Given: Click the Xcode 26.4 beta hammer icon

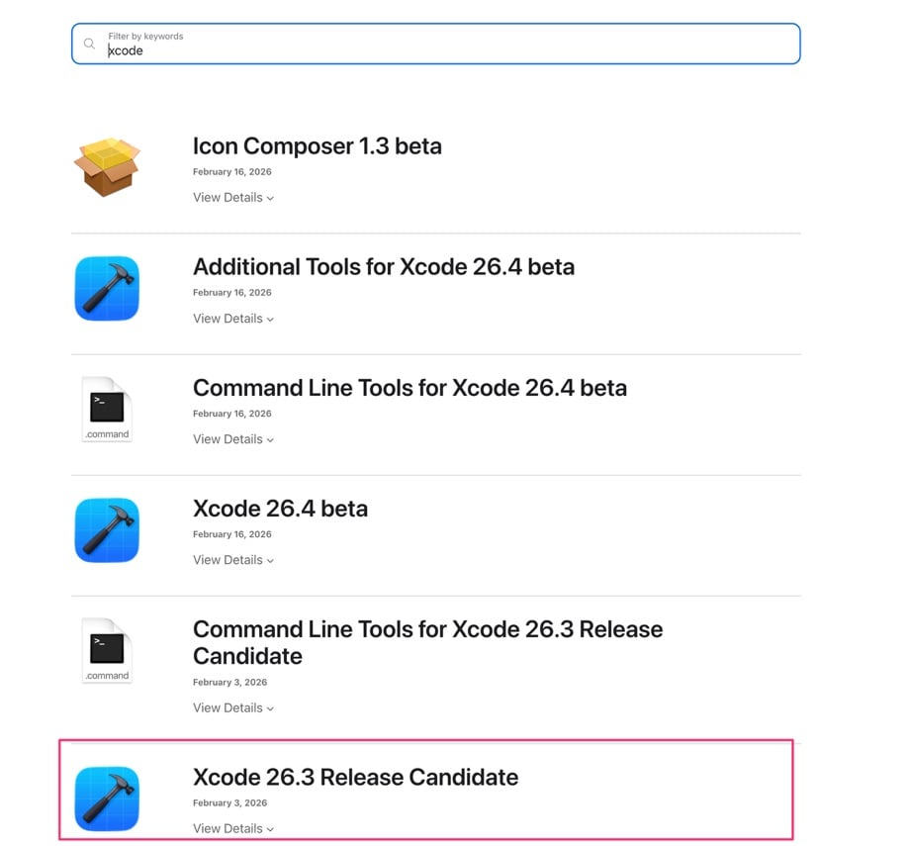Looking at the screenshot, I should point(107,529).
